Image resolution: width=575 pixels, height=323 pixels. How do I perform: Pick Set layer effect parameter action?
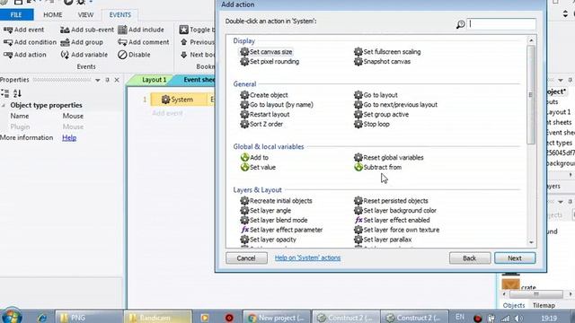pos(281,230)
